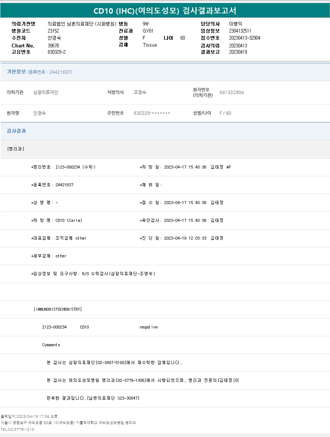Click the footer TEL 02)3779-1310 number

(x=17, y=429)
